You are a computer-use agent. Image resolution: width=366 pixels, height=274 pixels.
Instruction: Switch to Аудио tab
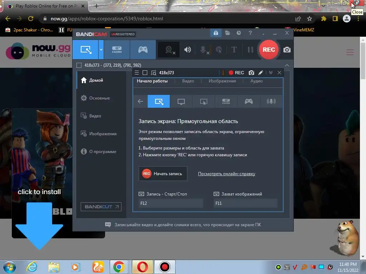[x=257, y=81]
